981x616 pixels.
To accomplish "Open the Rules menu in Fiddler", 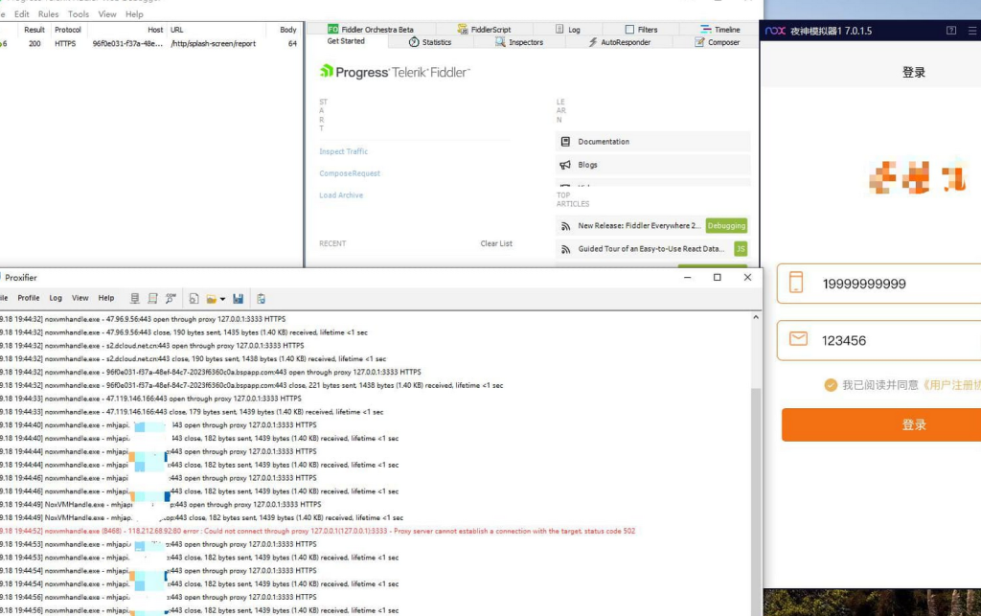I will click(48, 13).
